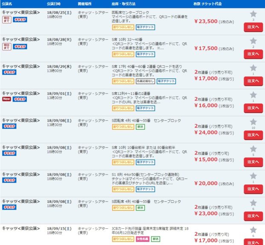Click the star beside the ¥20,000 listing

253,176
